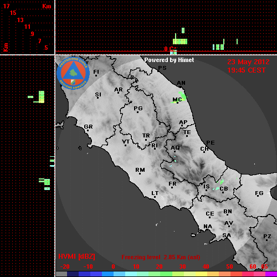Click the PZ city marker
Image resolution: width=277 pixels, height=277 pixels.
pyautogui.click(x=267, y=240)
